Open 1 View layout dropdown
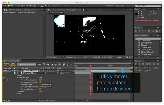Image resolution: width=164 pixels, height=105 pixels. click(x=120, y=57)
